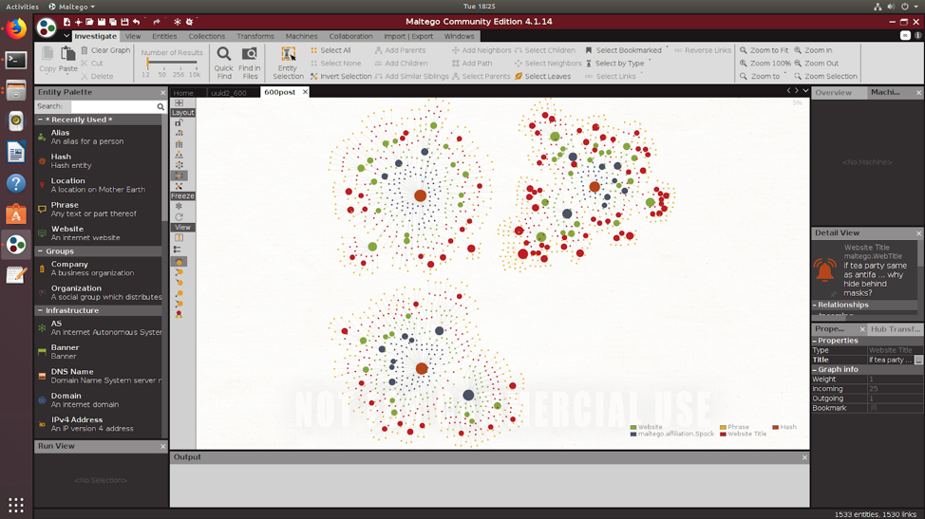Click the orange Phrase legend swatch

(x=723, y=427)
